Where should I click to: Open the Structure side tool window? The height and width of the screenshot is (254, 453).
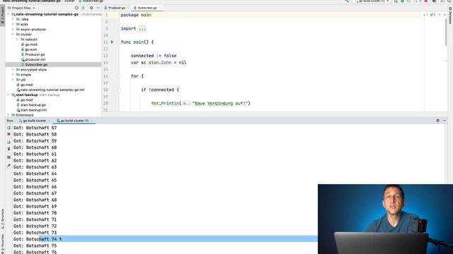pyautogui.click(x=3, y=219)
